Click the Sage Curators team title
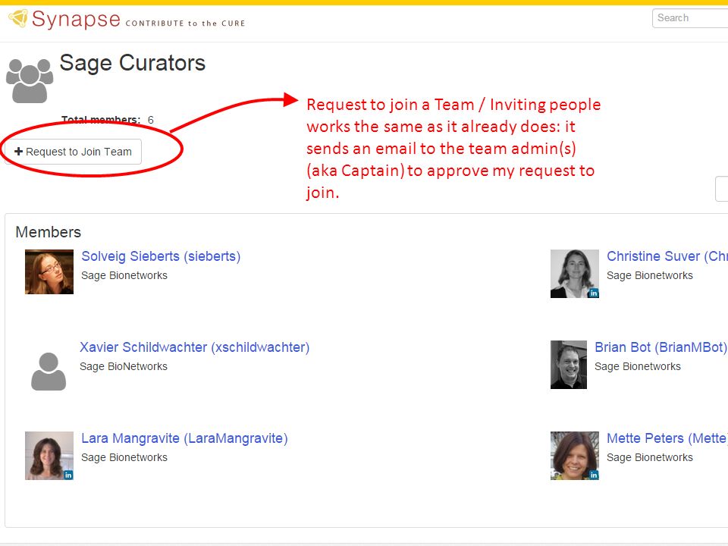This screenshot has width=728, height=546. click(132, 63)
